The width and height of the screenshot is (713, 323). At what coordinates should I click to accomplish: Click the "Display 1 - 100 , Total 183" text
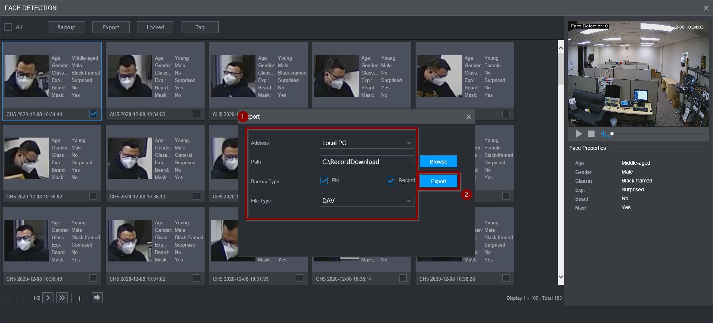[x=534, y=298]
